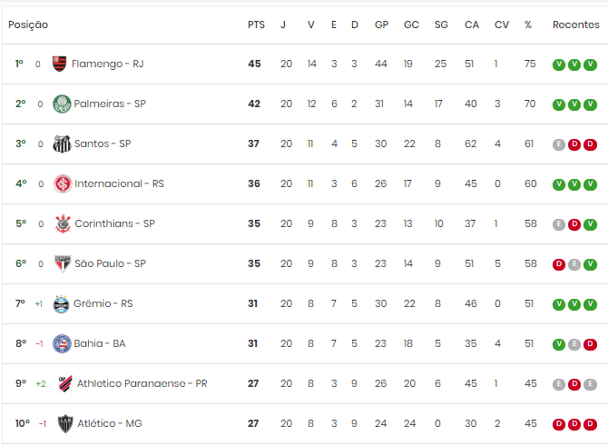The image size is (608, 446).
Task: Sort by the SG column header
Action: (x=441, y=25)
